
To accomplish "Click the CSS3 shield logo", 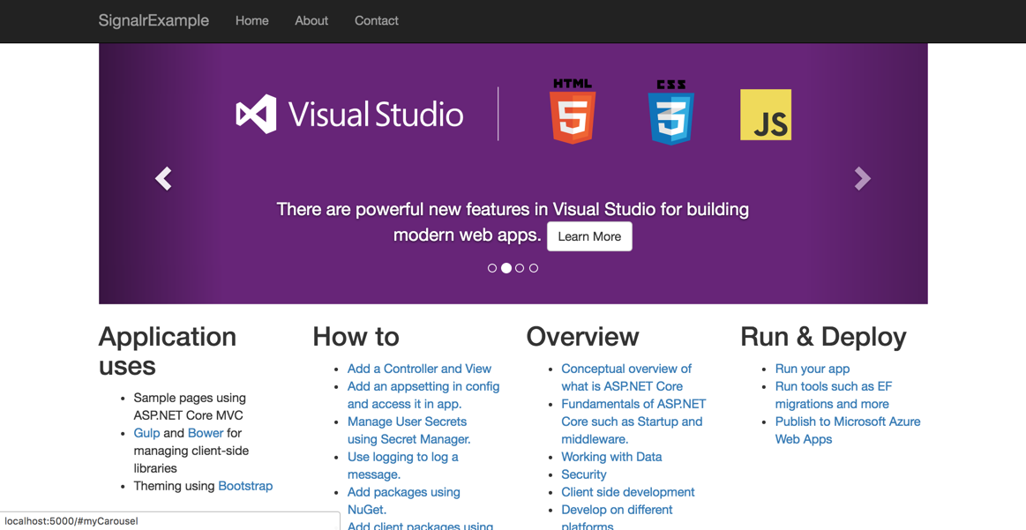I will click(670, 112).
